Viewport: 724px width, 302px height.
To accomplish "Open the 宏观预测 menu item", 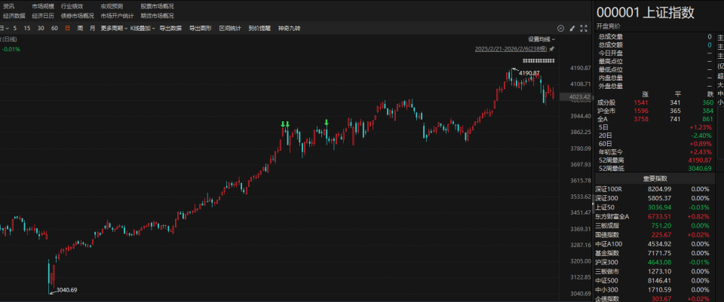I will (112, 7).
